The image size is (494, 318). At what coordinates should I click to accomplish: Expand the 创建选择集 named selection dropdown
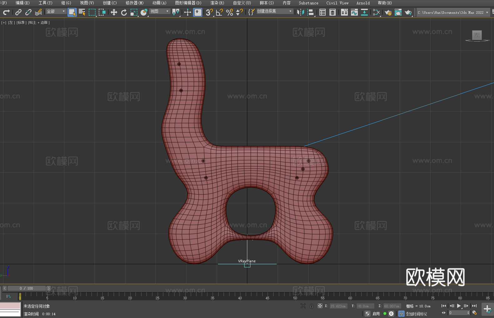point(275,11)
